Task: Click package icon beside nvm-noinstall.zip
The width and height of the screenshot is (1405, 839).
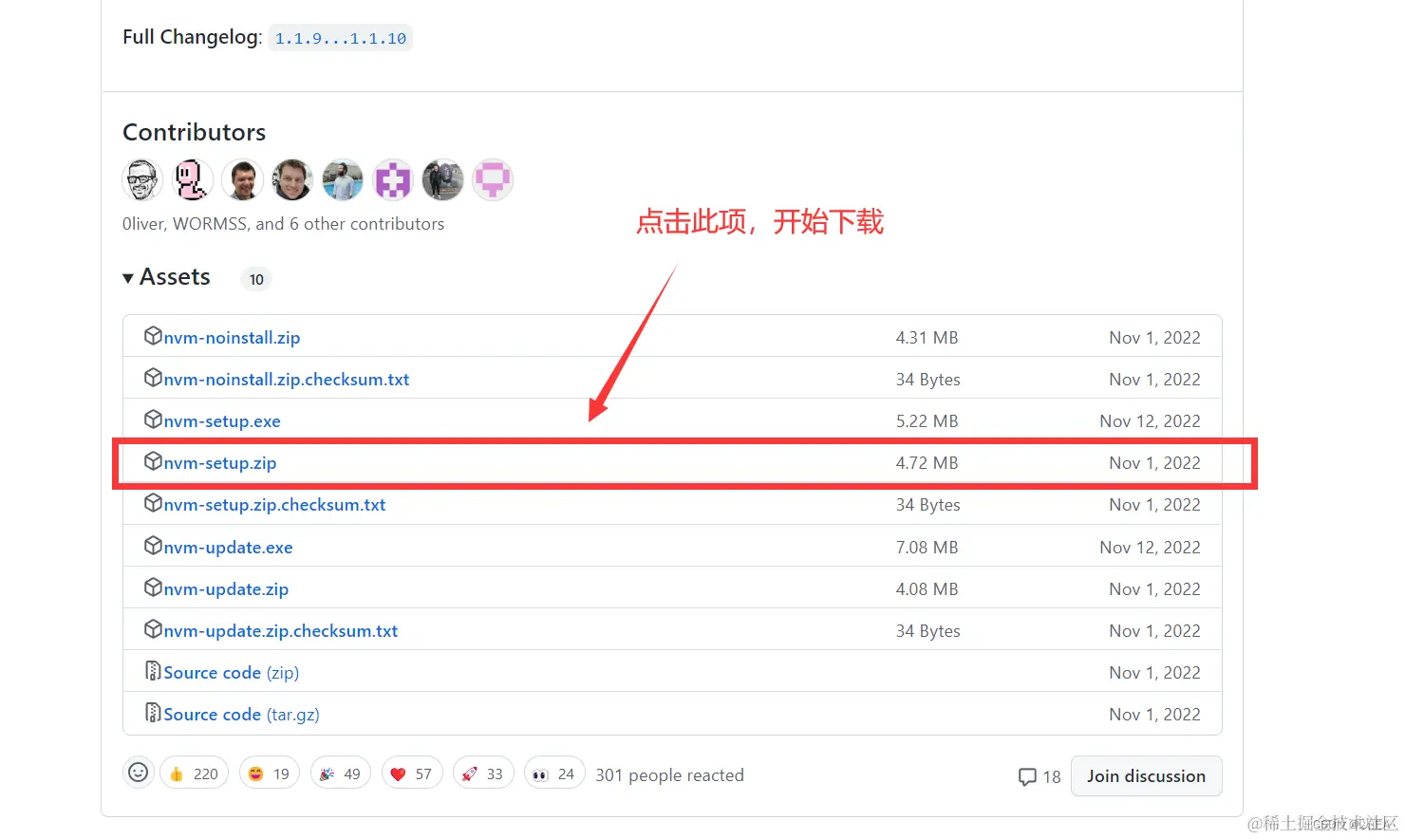Action: point(153,336)
